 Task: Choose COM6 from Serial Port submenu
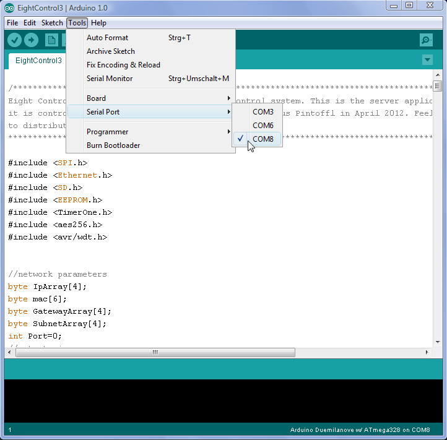coord(257,126)
